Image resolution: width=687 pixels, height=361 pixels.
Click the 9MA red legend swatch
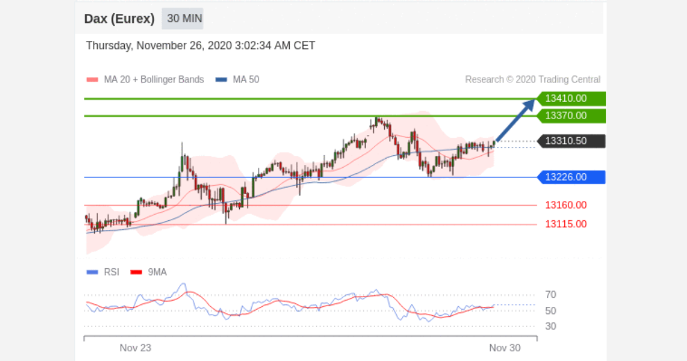pyautogui.click(x=137, y=272)
